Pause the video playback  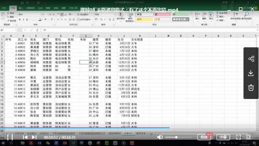tap(10, 137)
